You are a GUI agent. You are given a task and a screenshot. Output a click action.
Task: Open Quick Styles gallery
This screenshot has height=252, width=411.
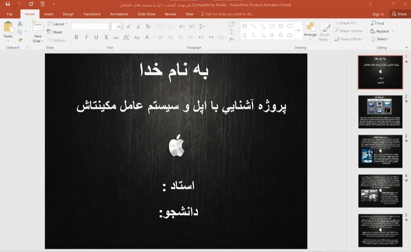[325, 32]
